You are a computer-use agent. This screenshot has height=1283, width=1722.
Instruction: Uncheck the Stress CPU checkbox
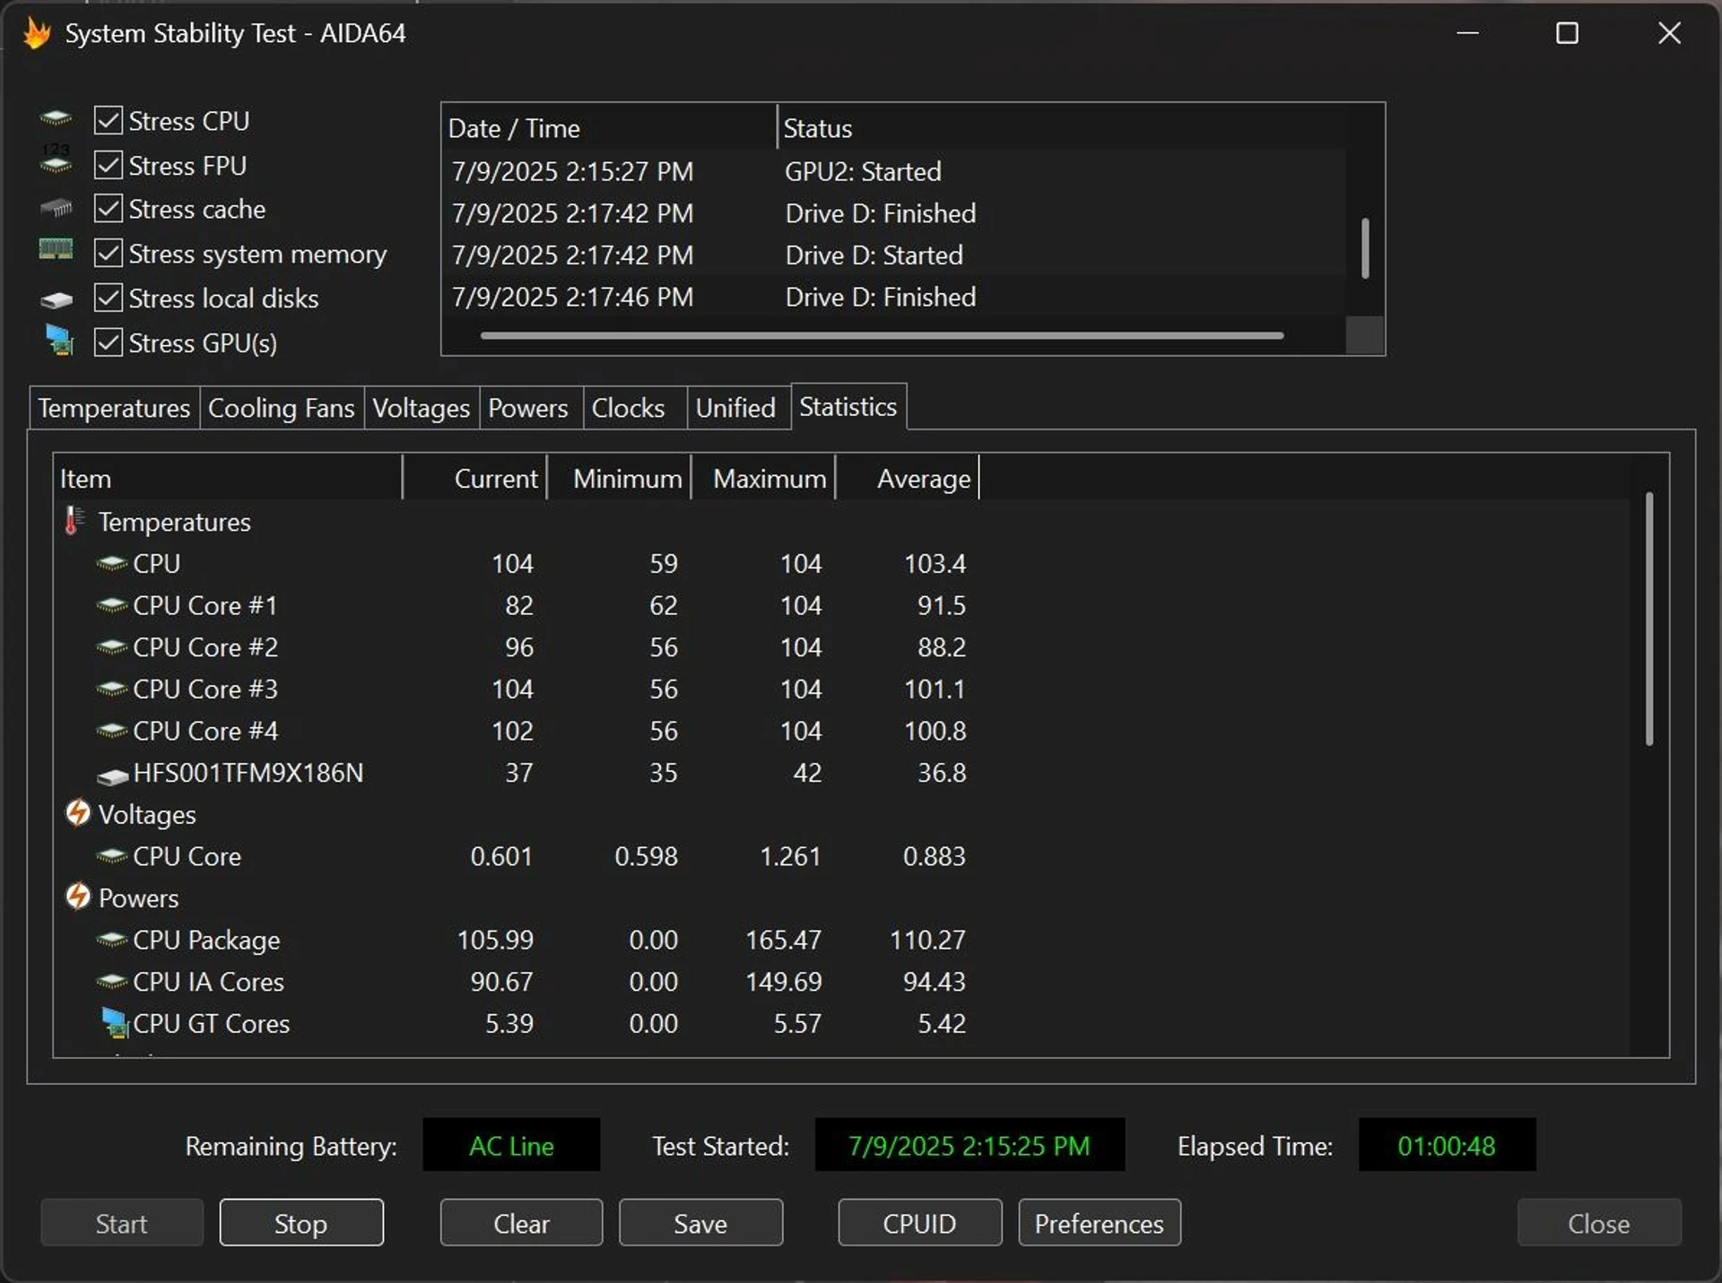109,120
